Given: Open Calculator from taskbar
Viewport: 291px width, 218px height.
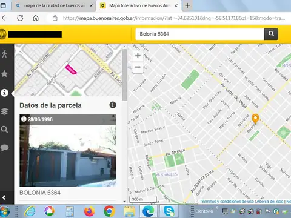Looking at the screenshot, I should (x=69, y=212).
